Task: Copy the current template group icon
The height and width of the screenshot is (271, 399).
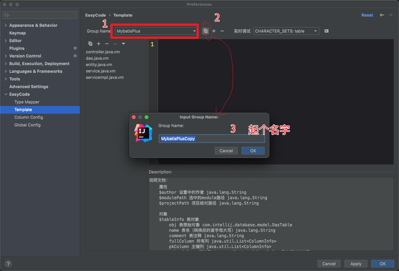Action: click(x=206, y=31)
